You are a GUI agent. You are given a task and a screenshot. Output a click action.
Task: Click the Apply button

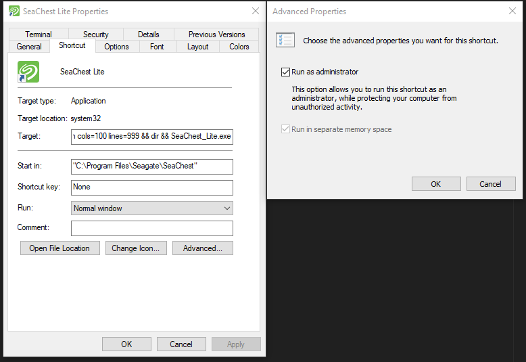236,344
